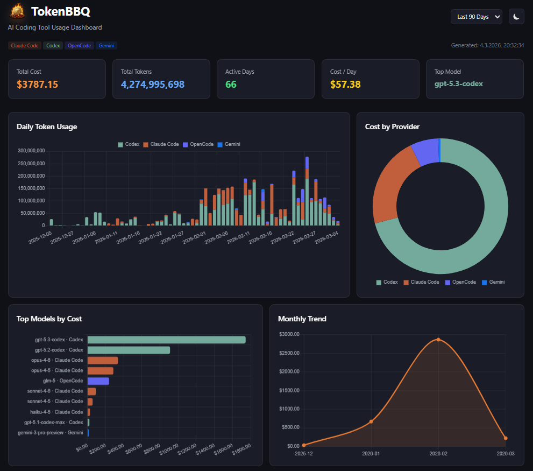Open the Last 90 Days date range dropdown
533x471 pixels.
[x=475, y=16]
